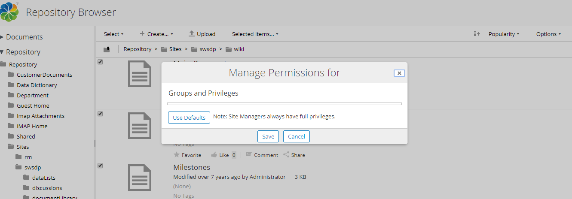Screen dimensions: 572x199
Task: Click the Comment icon
Action: (x=248, y=155)
